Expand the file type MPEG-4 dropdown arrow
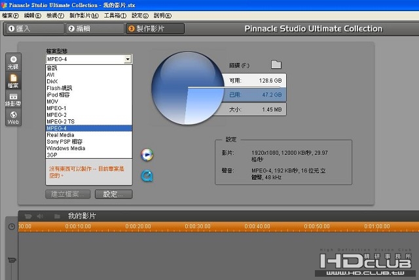This screenshot has height=280, width=419. tap(128, 59)
